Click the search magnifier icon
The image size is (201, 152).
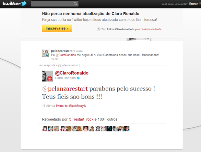tap(75, 4)
